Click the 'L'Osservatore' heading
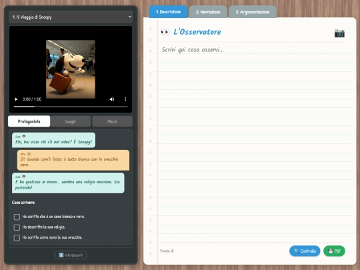The width and height of the screenshot is (360, 270). [197, 32]
